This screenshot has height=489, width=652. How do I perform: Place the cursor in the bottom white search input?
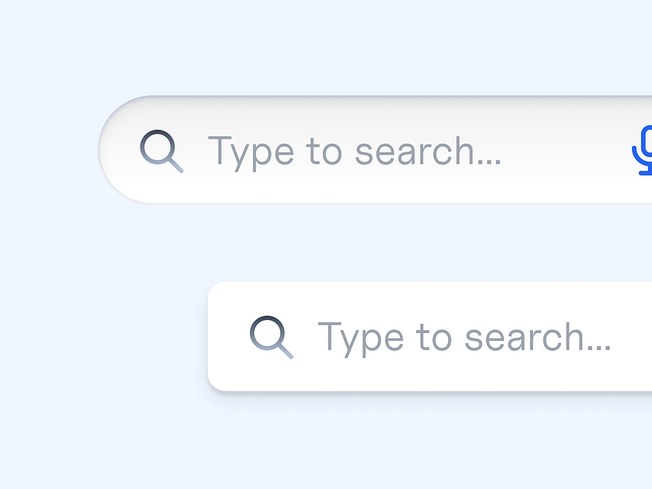[x=466, y=337]
